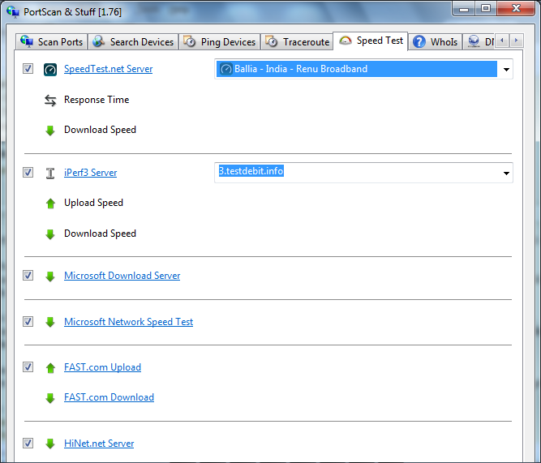541x463 pixels.
Task: Click the green up arrow beside Upload Speed
Action: (x=50, y=204)
